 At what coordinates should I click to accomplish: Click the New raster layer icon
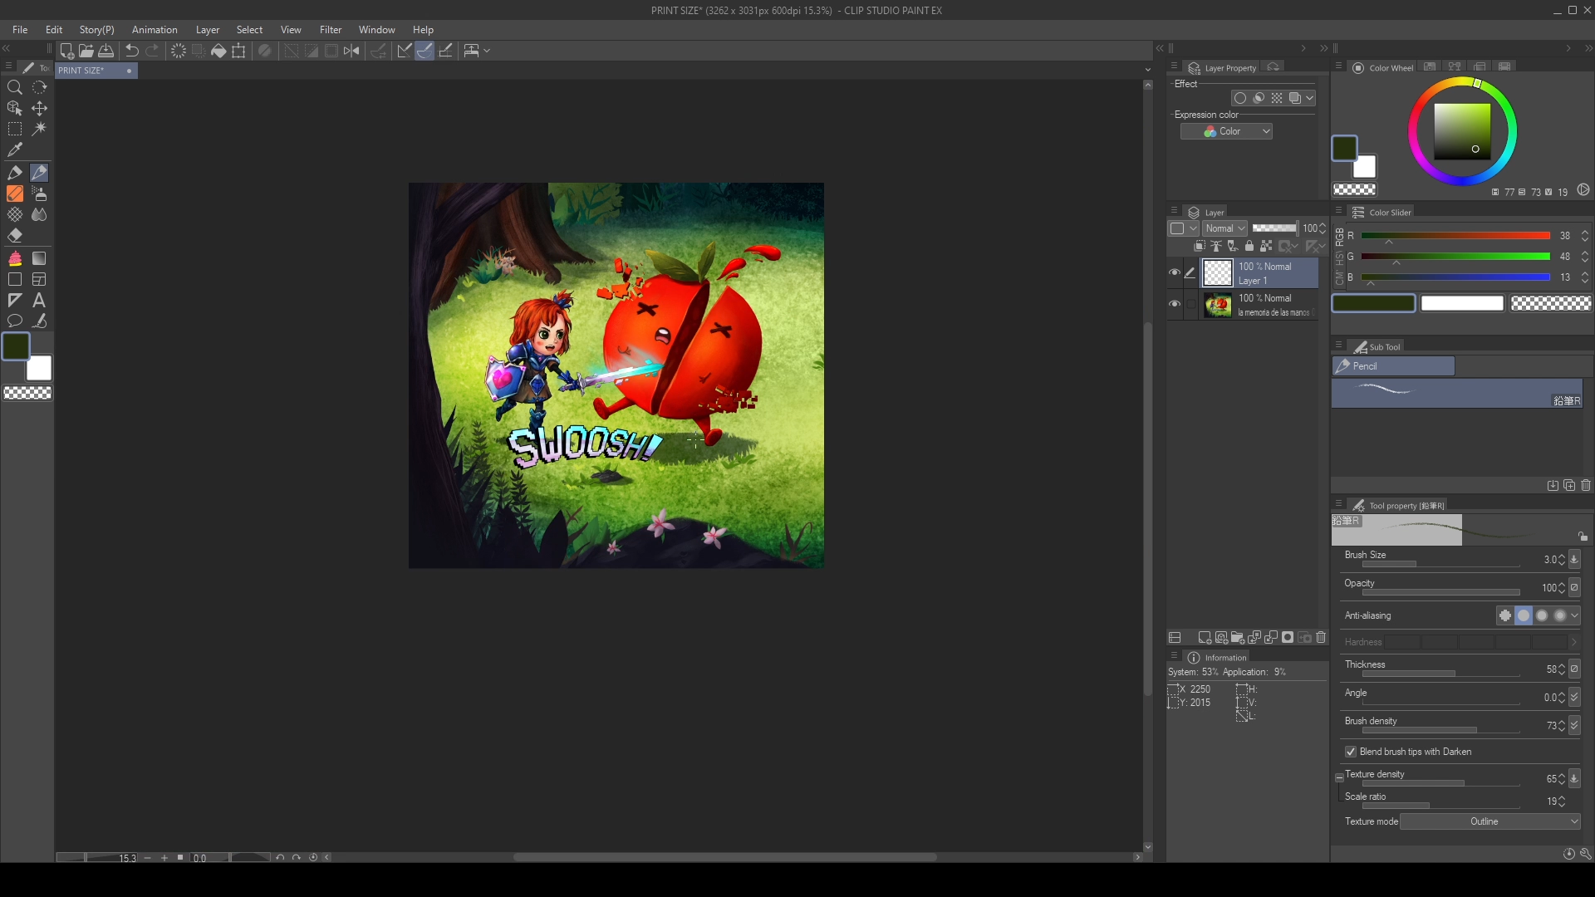1204,638
